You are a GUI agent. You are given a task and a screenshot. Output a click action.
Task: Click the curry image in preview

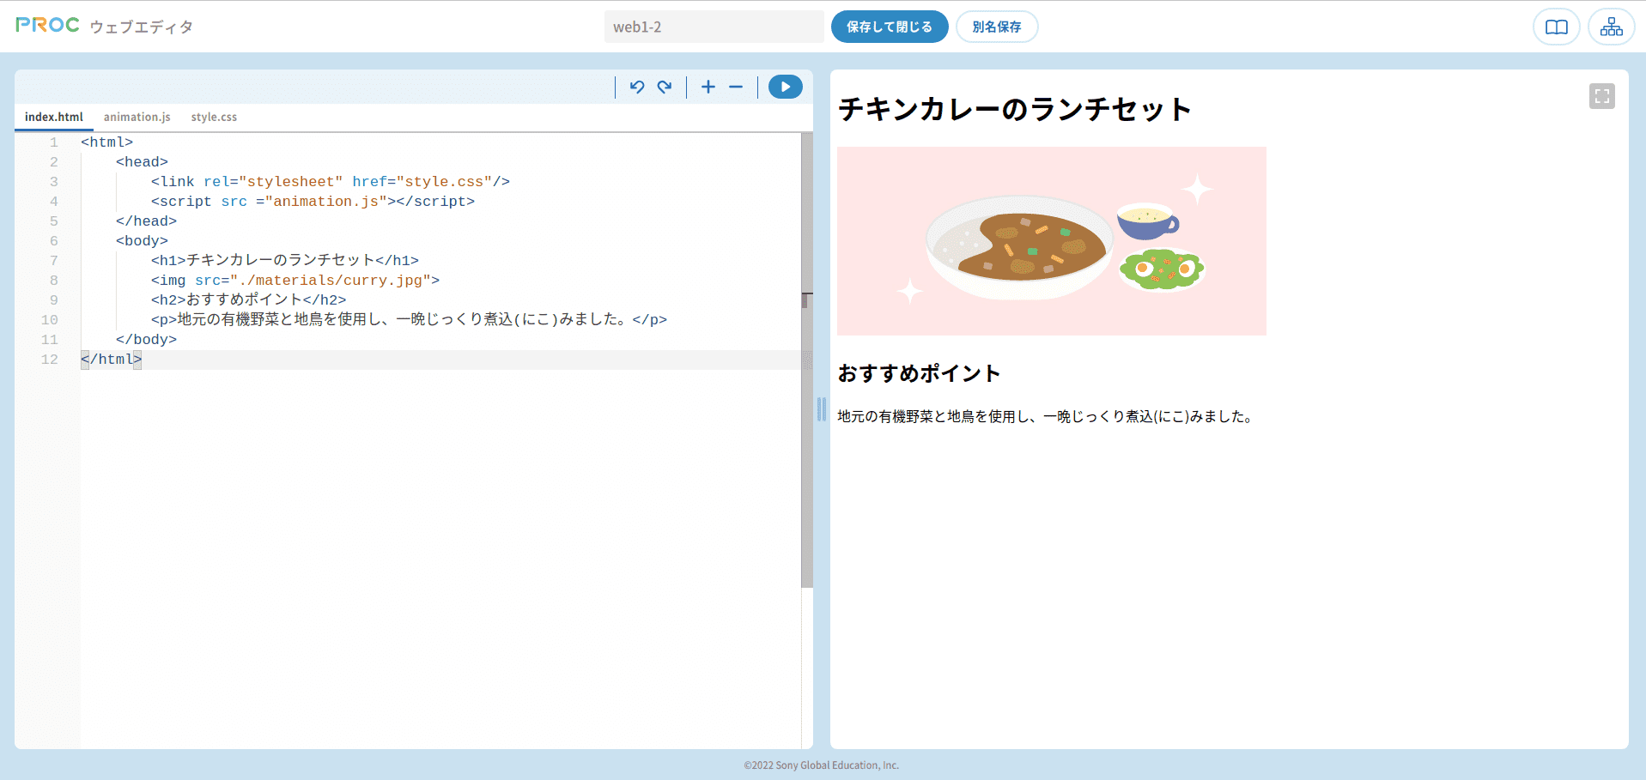tap(1052, 241)
